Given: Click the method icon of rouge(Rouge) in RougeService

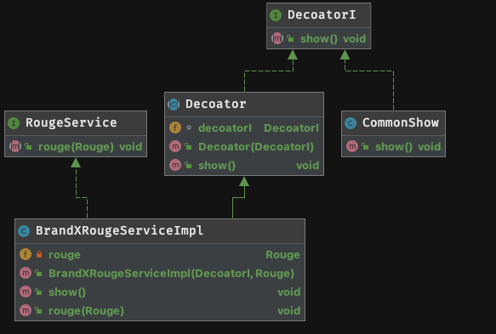Looking at the screenshot, I should click(15, 146).
